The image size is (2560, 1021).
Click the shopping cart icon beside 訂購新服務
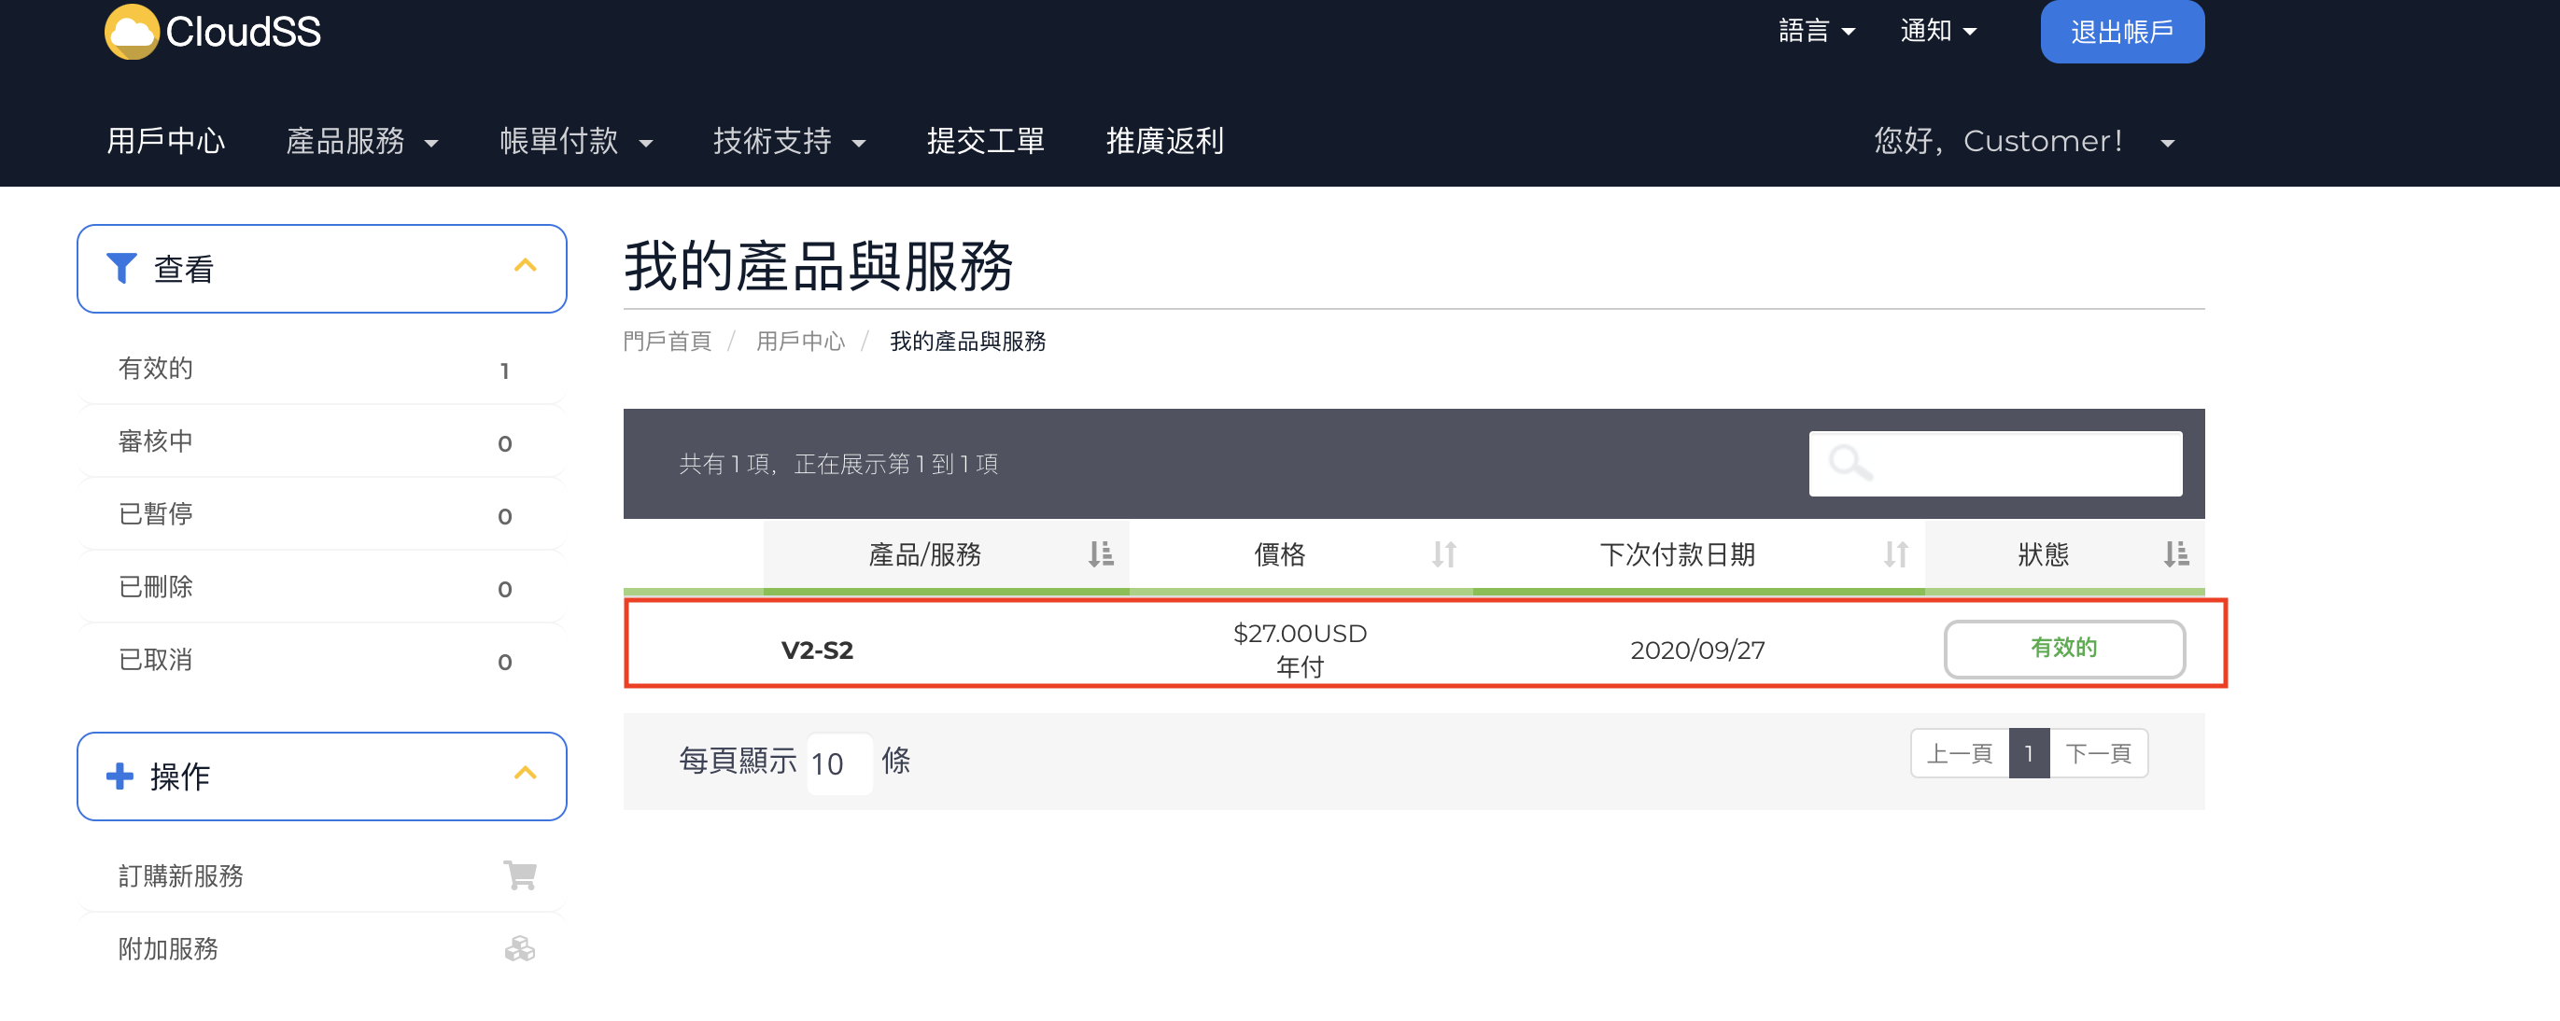520,875
